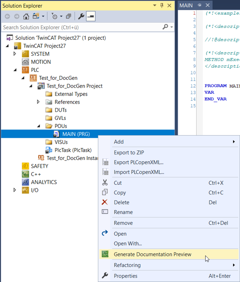
Task: Select Delete from the context menu
Action: coord(169,202)
